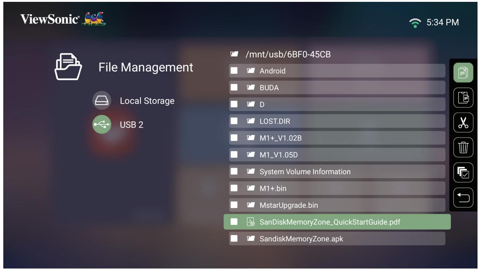Select the Copy icon in the side toolbar
Screen dimensions: 479x270
click(x=463, y=72)
